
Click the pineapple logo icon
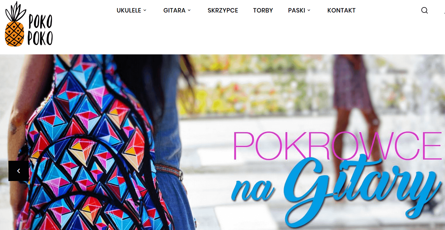15,24
